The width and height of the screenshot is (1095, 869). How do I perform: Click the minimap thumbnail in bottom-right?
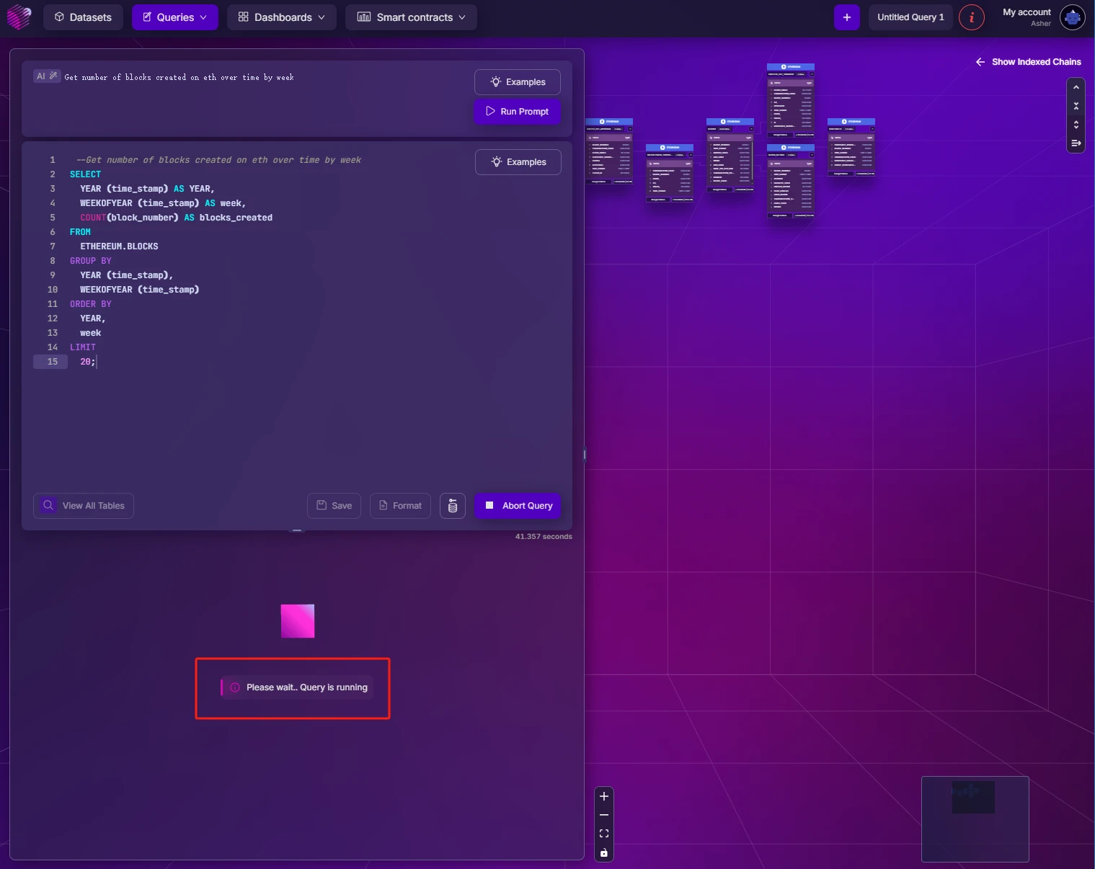975,819
